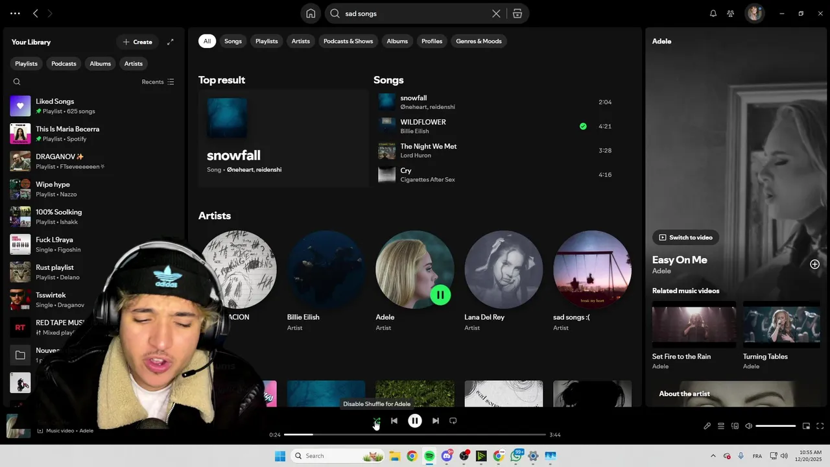
Task: Skip to next track
Action: [x=436, y=421]
